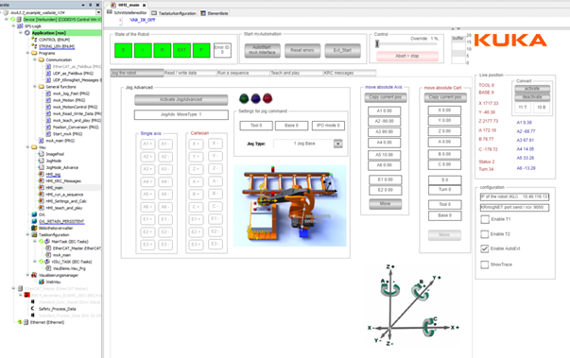
Task: Click the HMI_jog visualization icon
Action: coord(41,175)
